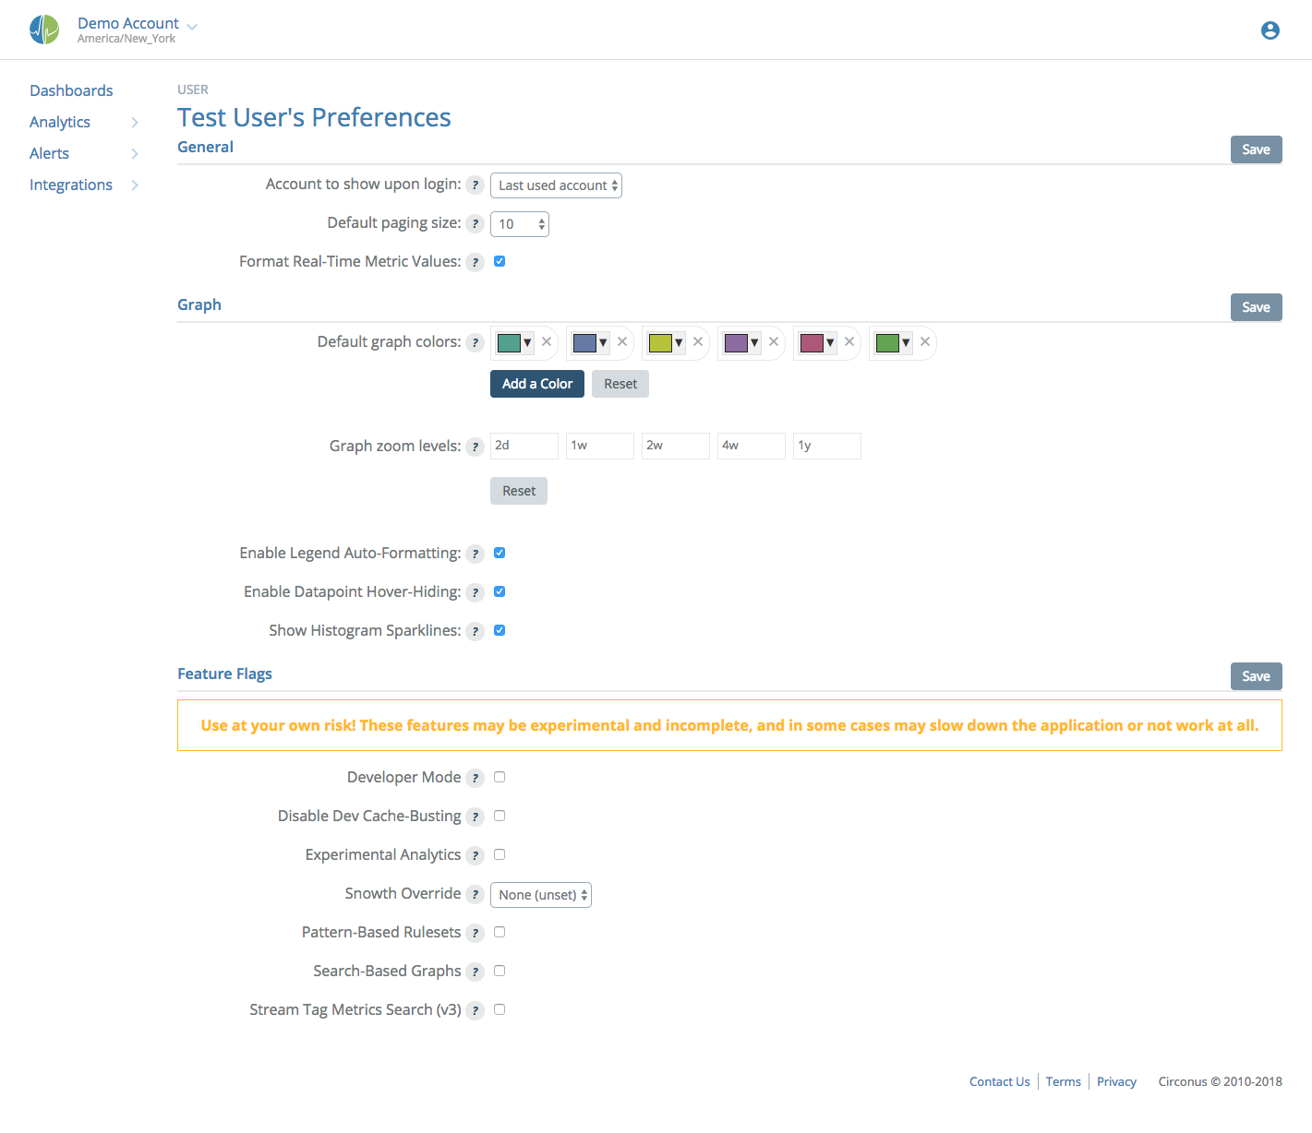This screenshot has height=1133, width=1312.
Task: Click the help icon next to Snowth Override
Action: pyautogui.click(x=475, y=894)
